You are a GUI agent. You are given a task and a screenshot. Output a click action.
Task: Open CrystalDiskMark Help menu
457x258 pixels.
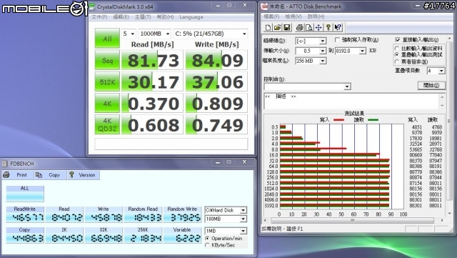(165, 17)
